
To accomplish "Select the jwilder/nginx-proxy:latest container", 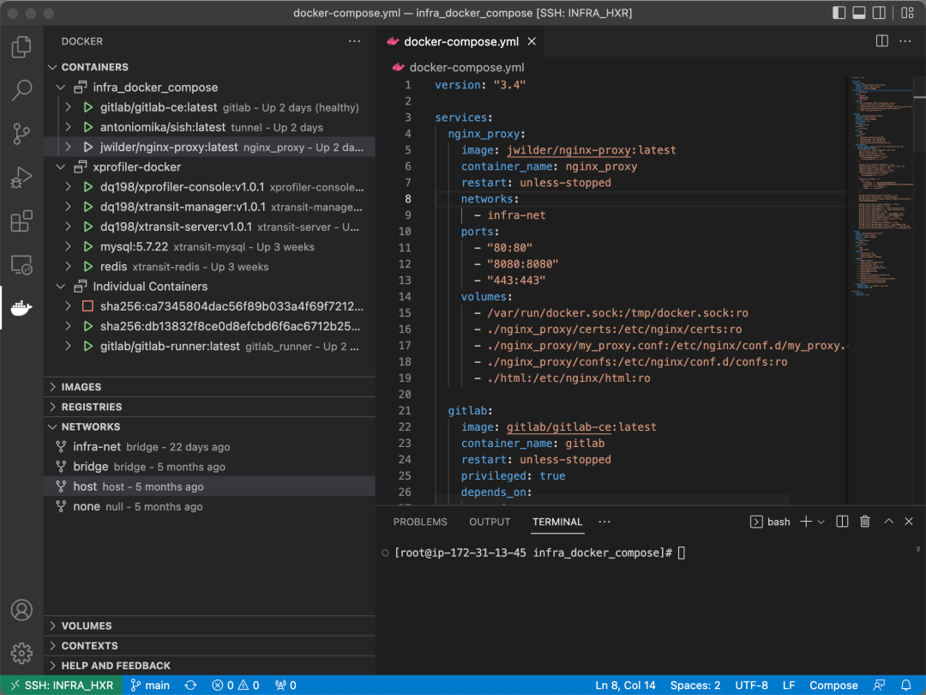I will (x=209, y=148).
